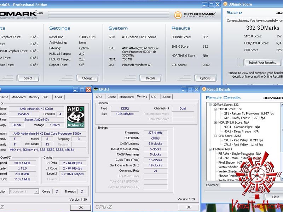Open system Details... button
283x212 pixels.
[151, 78]
